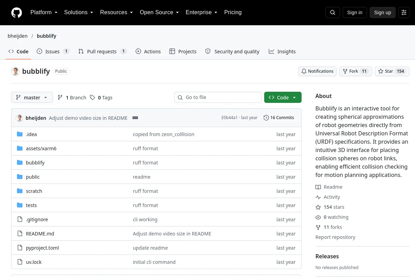Open the 'copied from zeon_colllision' commit message
This screenshot has height=277, width=415.
click(164, 134)
